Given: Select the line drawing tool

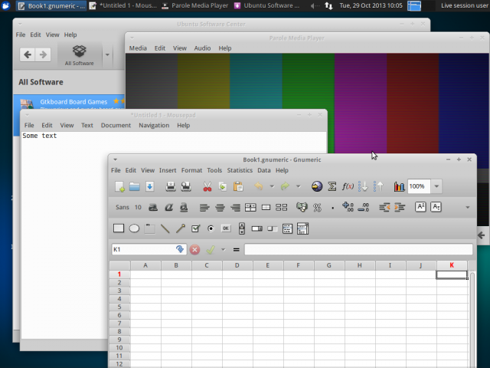Looking at the screenshot, I should click(165, 228).
